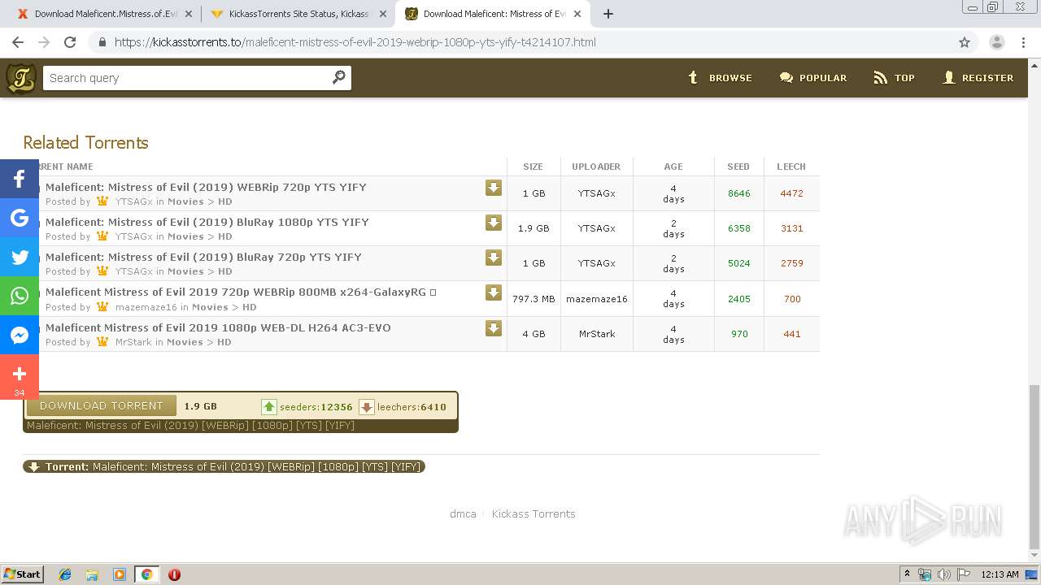
Task: Open more share options plus icon
Action: point(20,376)
